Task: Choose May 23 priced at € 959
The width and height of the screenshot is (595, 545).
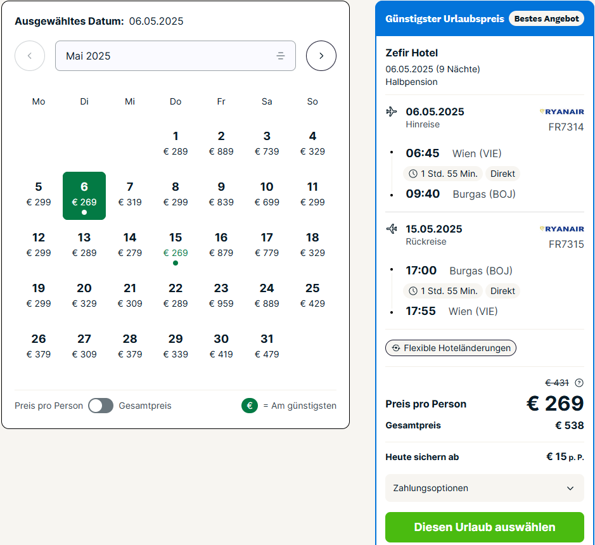Action: click(221, 295)
